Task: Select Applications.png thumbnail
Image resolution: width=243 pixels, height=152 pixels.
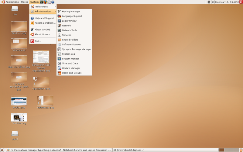Action: [41, 82]
